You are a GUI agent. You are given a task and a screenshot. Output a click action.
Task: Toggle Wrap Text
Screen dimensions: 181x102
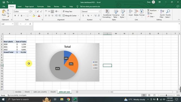tap(68, 11)
